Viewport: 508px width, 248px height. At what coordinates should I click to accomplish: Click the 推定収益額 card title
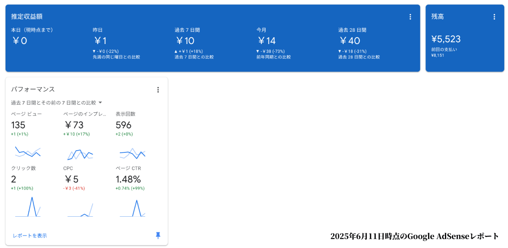(x=27, y=17)
